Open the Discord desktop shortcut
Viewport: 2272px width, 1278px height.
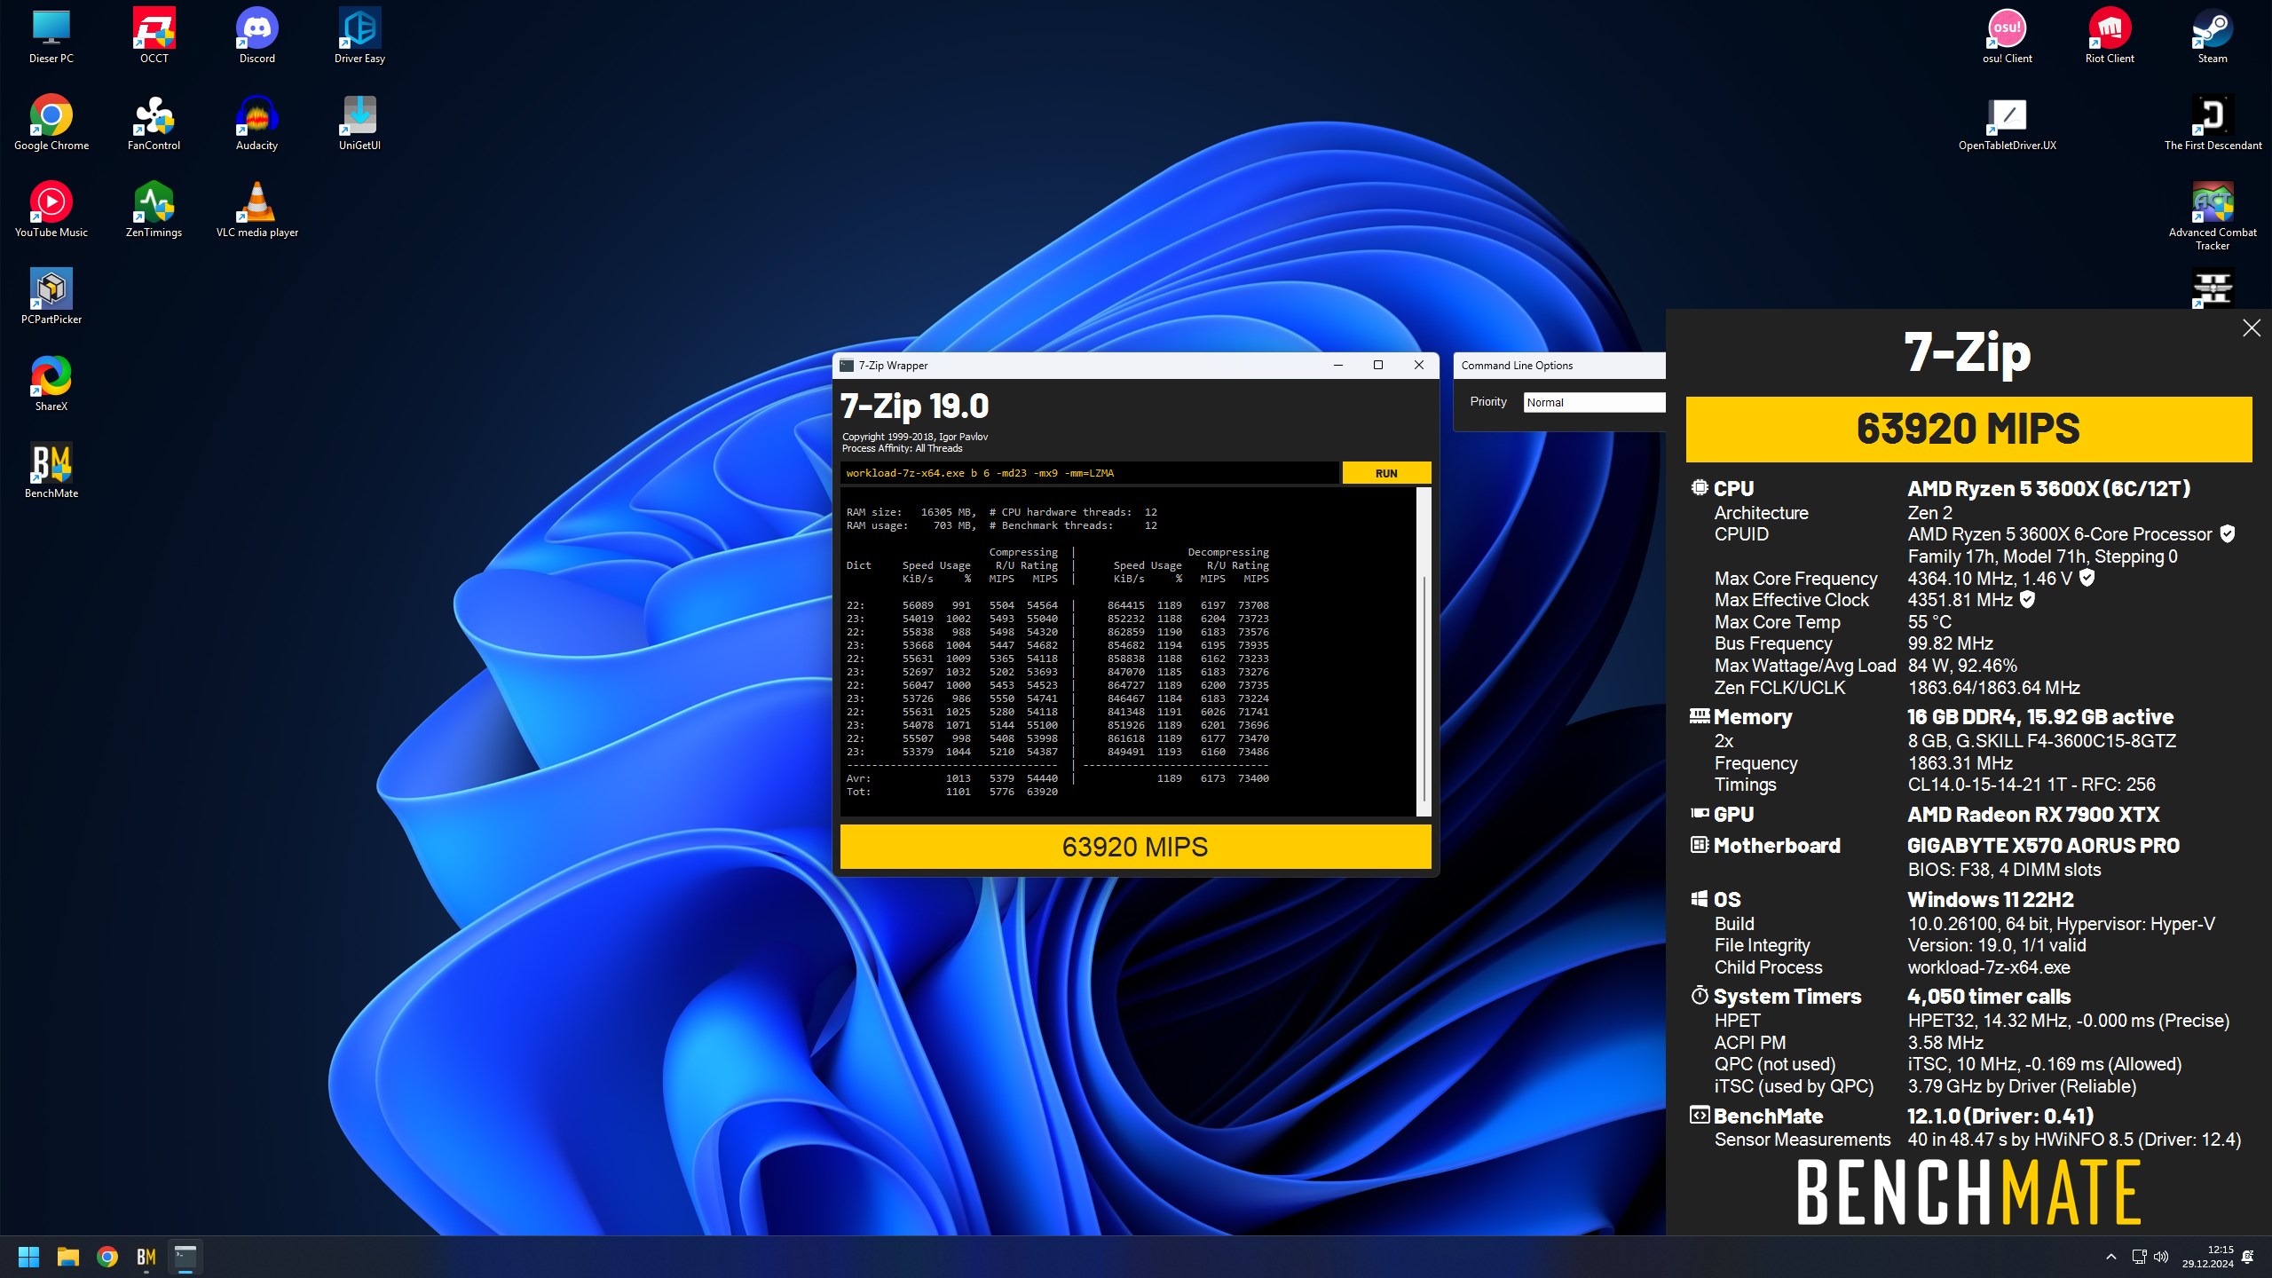(256, 37)
